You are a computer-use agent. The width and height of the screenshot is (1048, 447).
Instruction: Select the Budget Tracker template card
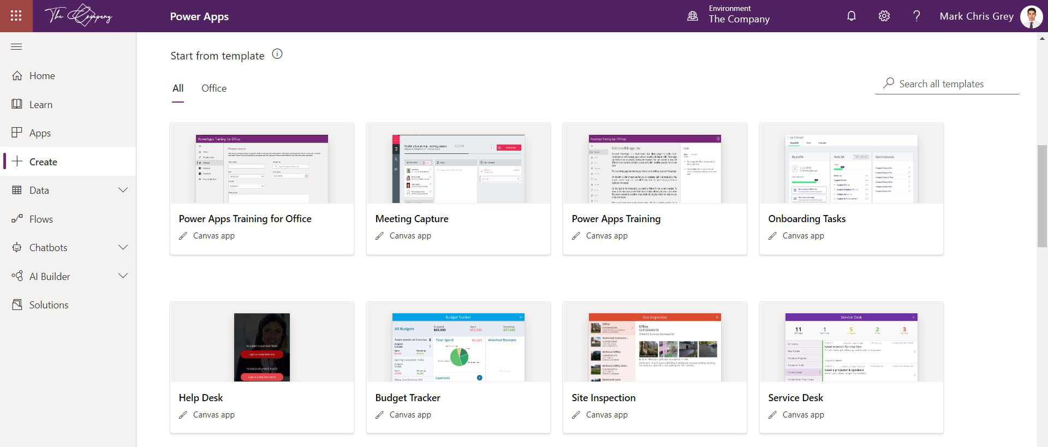click(x=458, y=367)
